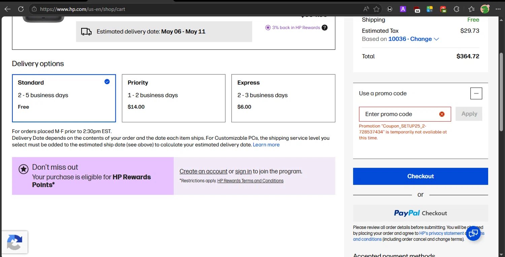Open the red extension with badge 30
The height and width of the screenshot is (257, 505).
[x=443, y=9]
